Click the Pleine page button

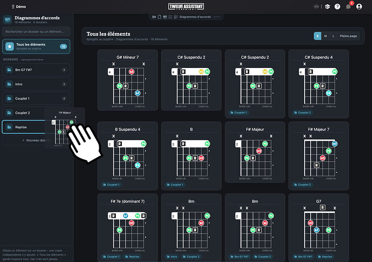348,36
